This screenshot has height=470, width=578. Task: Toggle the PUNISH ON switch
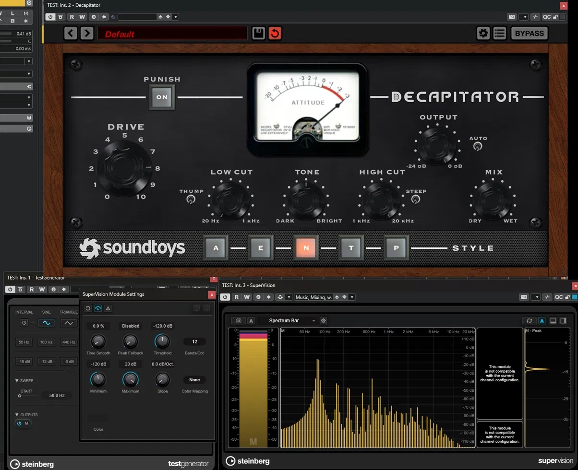(x=162, y=97)
